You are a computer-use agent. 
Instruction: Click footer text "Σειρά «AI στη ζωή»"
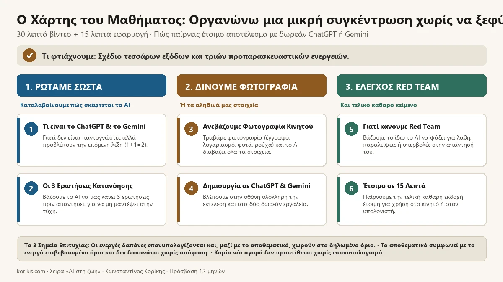coord(75,271)
